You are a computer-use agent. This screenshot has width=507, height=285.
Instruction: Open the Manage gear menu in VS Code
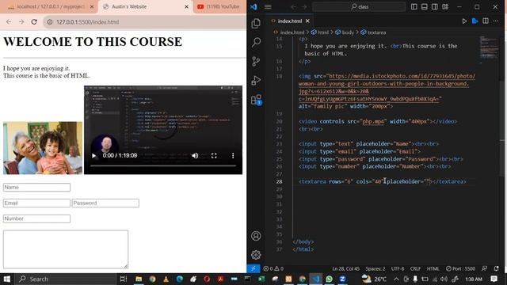[x=256, y=255]
